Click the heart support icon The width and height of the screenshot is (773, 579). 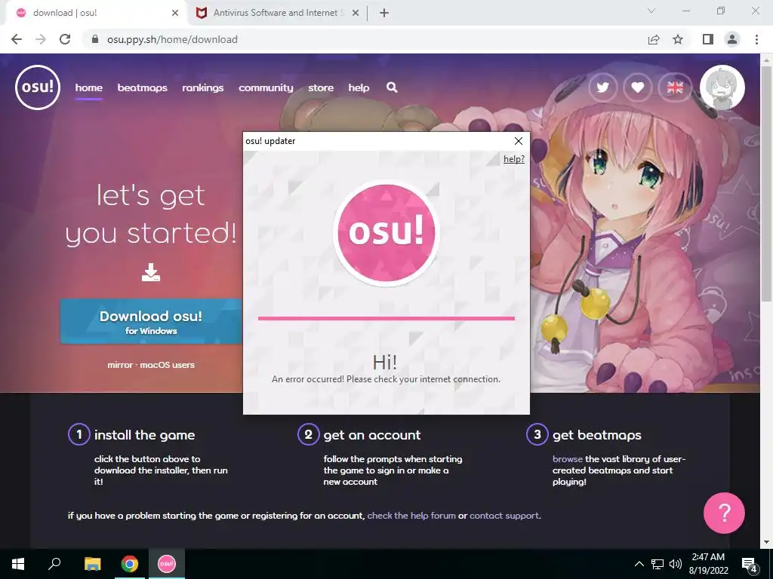tap(637, 87)
